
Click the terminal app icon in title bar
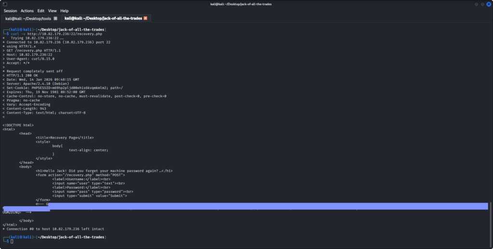pos(4,4)
